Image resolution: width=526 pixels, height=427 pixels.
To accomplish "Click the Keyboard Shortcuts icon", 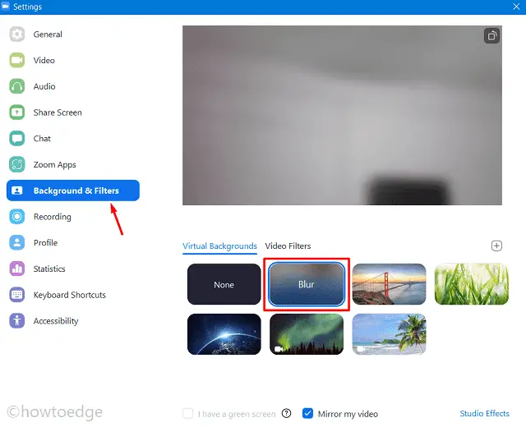I will coord(16,295).
